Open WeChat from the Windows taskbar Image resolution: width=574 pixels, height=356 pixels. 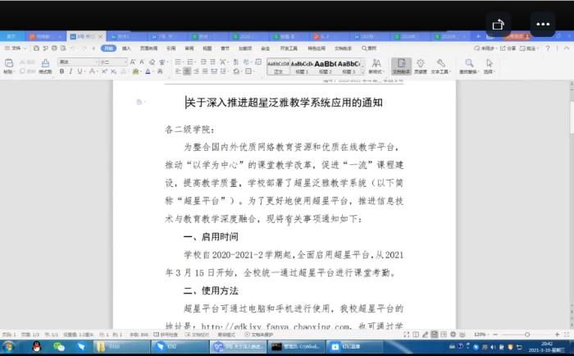click(x=58, y=347)
